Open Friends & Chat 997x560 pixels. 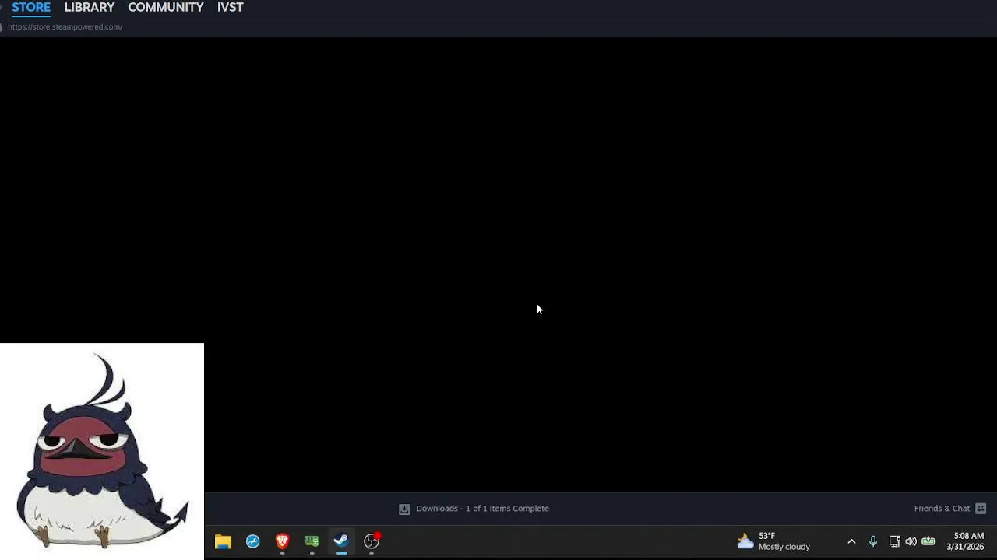click(x=942, y=509)
